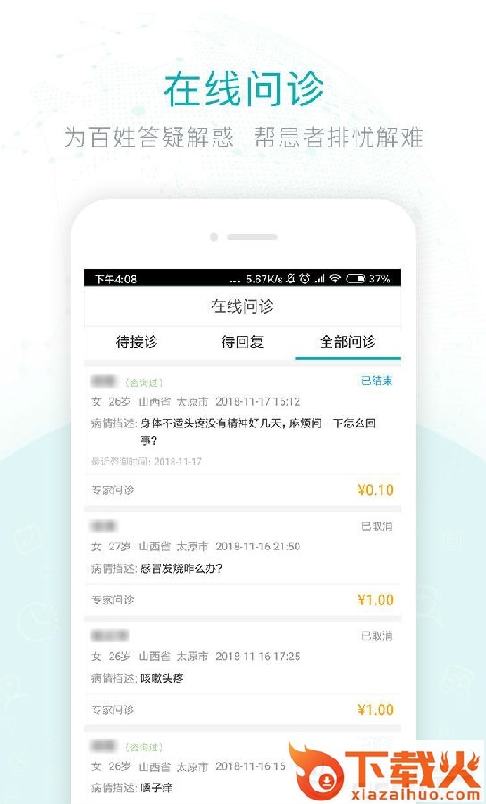Tap the first blurred patient name

point(104,381)
